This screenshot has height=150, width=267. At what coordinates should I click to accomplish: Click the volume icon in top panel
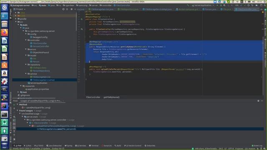point(254,2)
